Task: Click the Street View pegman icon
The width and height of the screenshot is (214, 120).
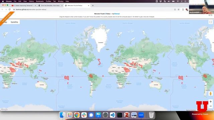Action: point(210,94)
